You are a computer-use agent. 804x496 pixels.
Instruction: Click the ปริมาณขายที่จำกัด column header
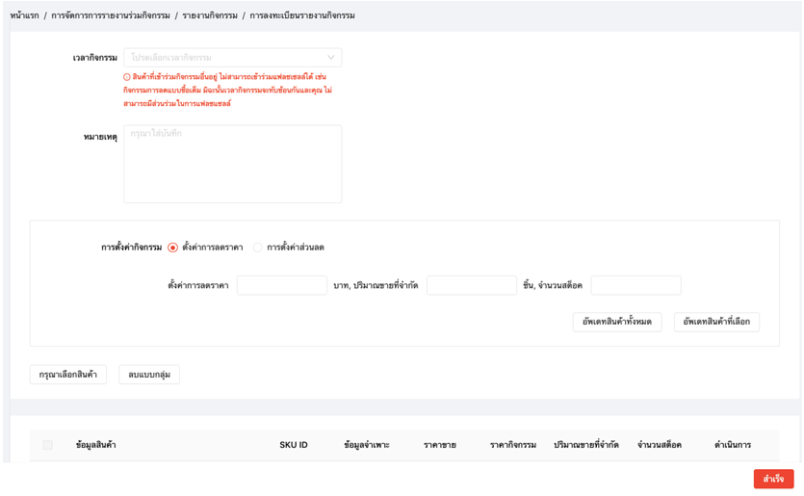(586, 445)
